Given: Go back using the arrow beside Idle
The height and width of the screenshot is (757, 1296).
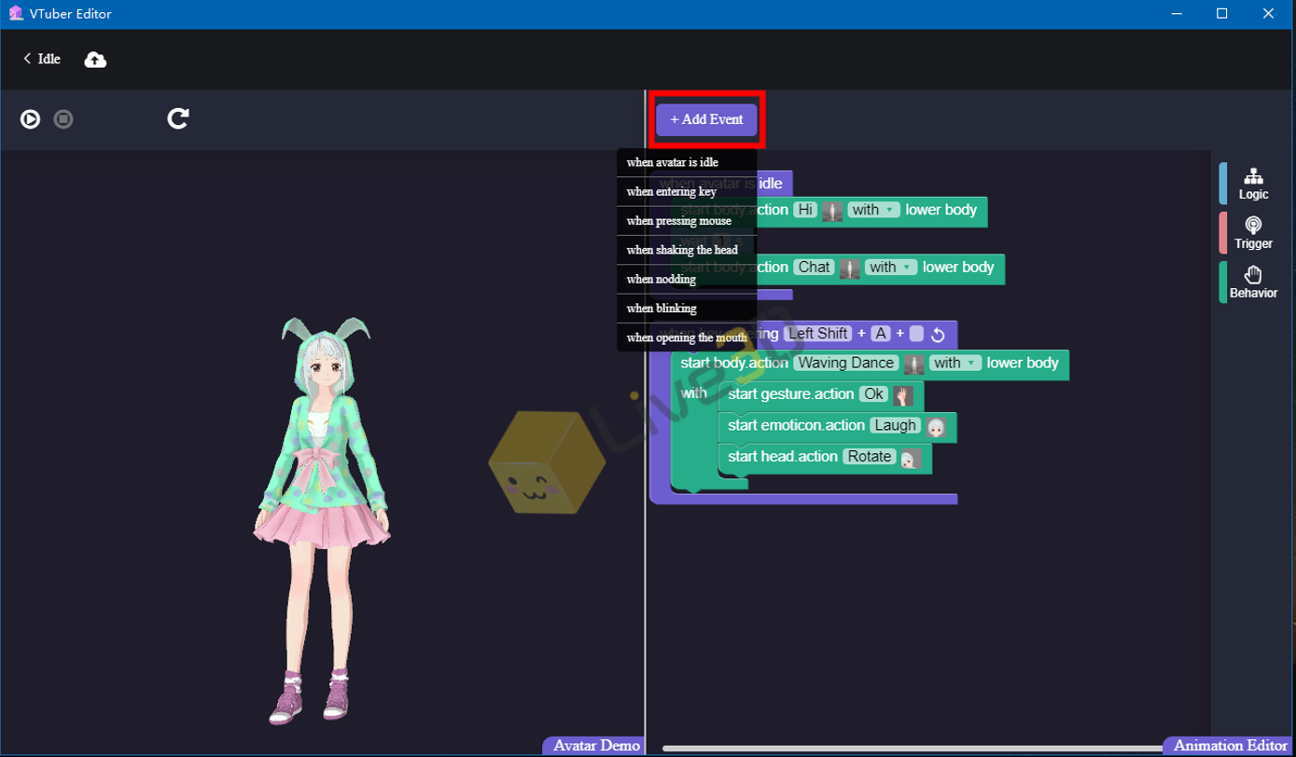Looking at the screenshot, I should click(26, 58).
